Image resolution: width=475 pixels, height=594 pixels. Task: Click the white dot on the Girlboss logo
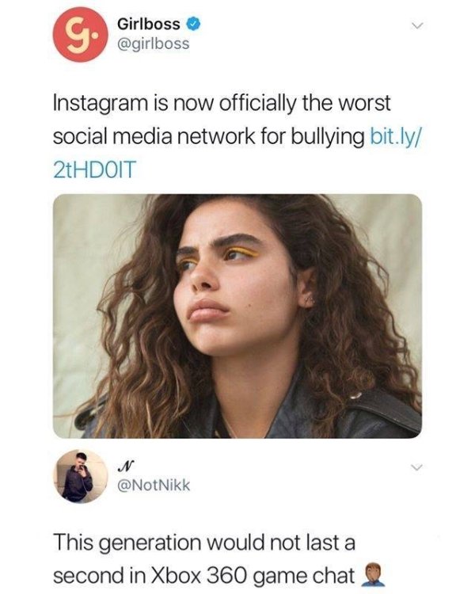[x=97, y=37]
